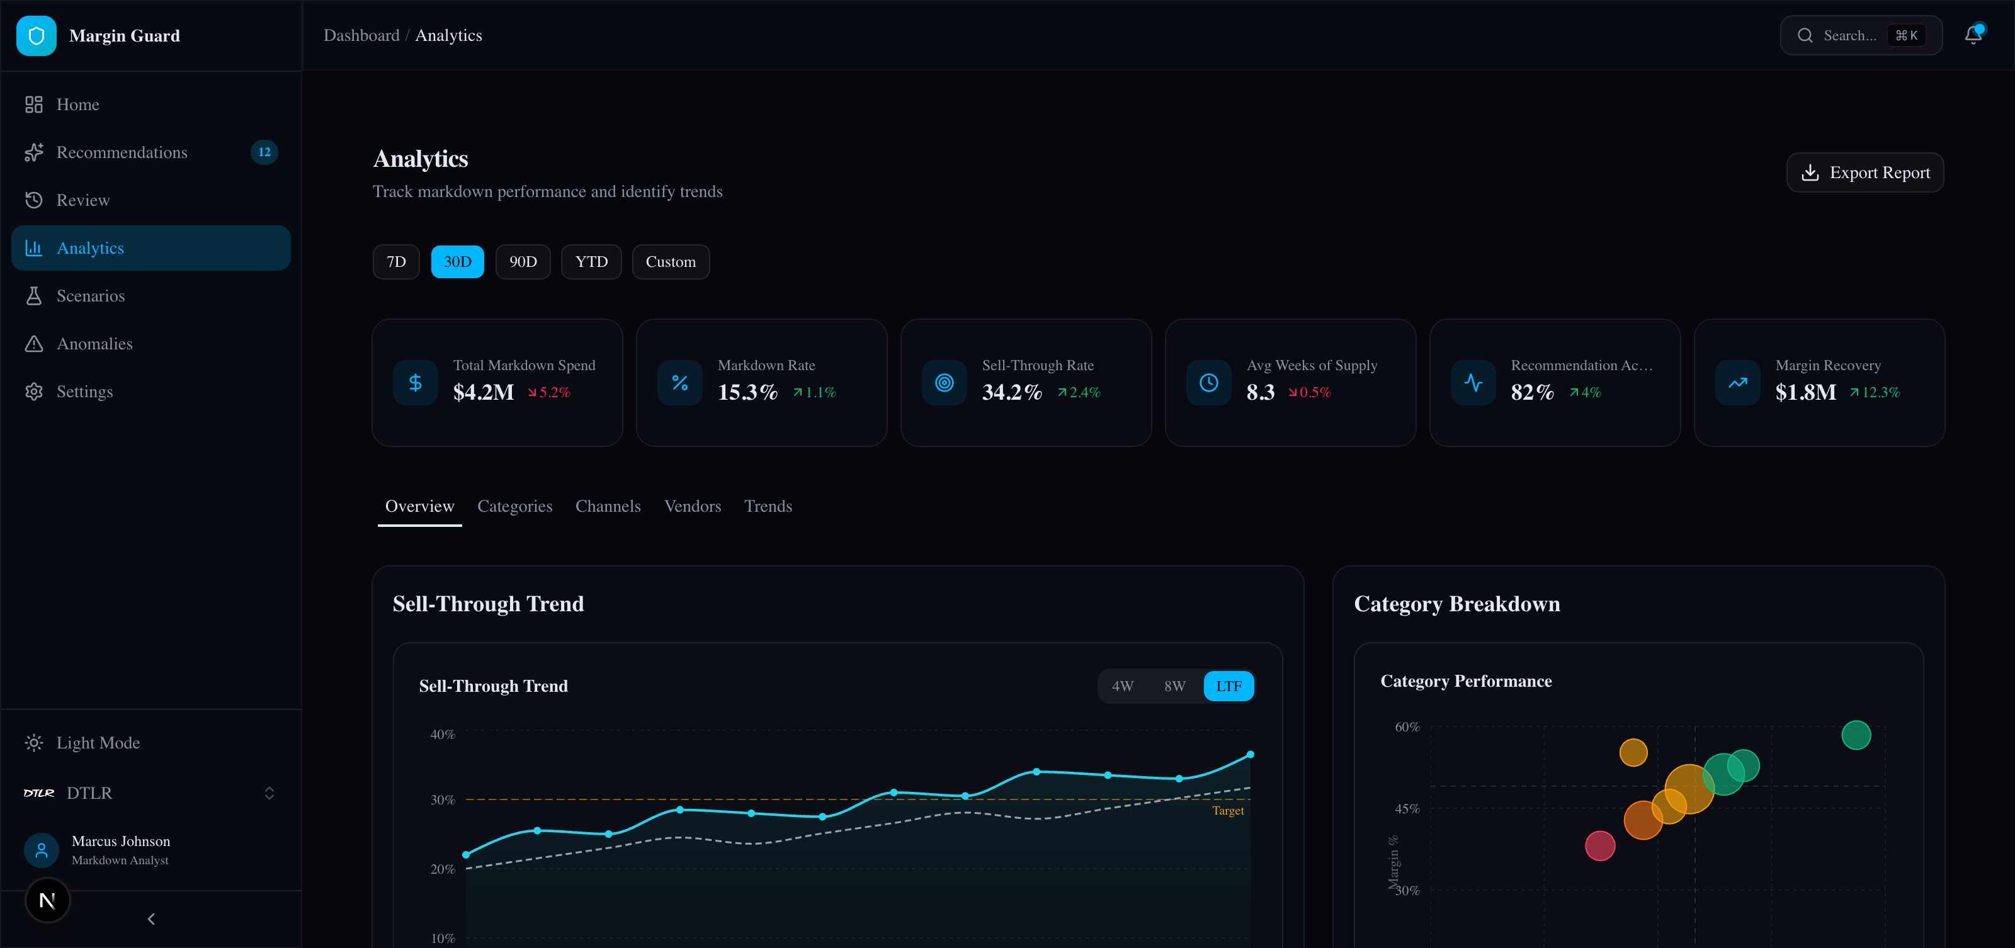Click last data point on sell-through line

[x=1250, y=755]
